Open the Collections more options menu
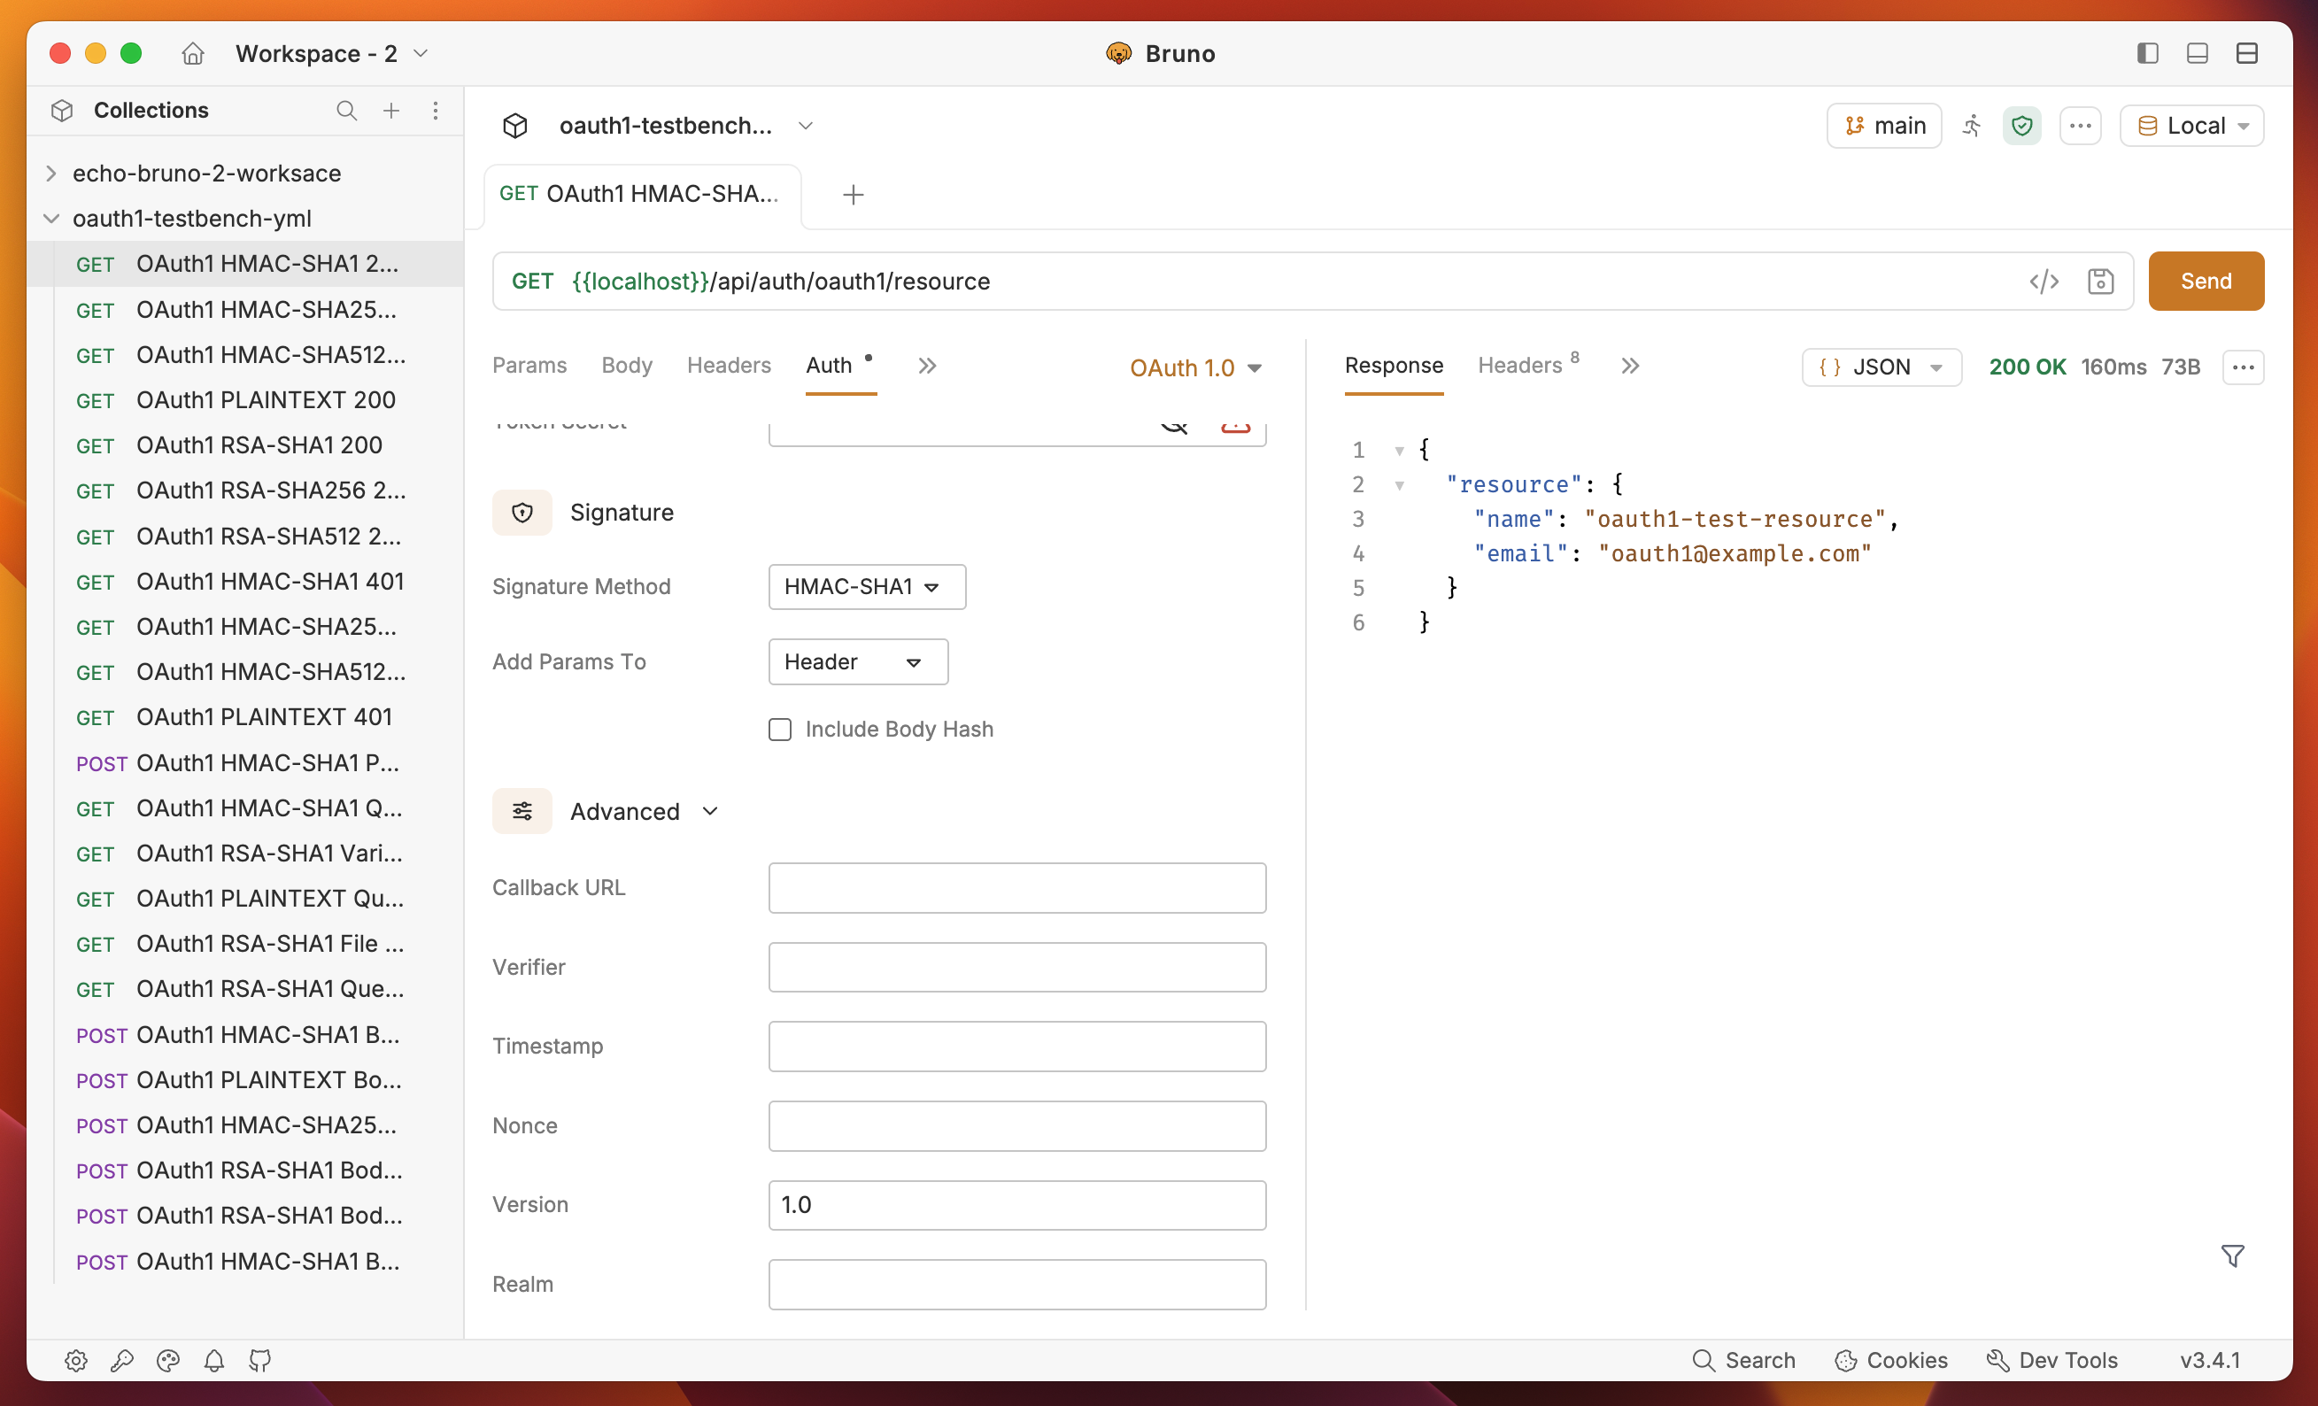The width and height of the screenshot is (2318, 1406). (436, 110)
